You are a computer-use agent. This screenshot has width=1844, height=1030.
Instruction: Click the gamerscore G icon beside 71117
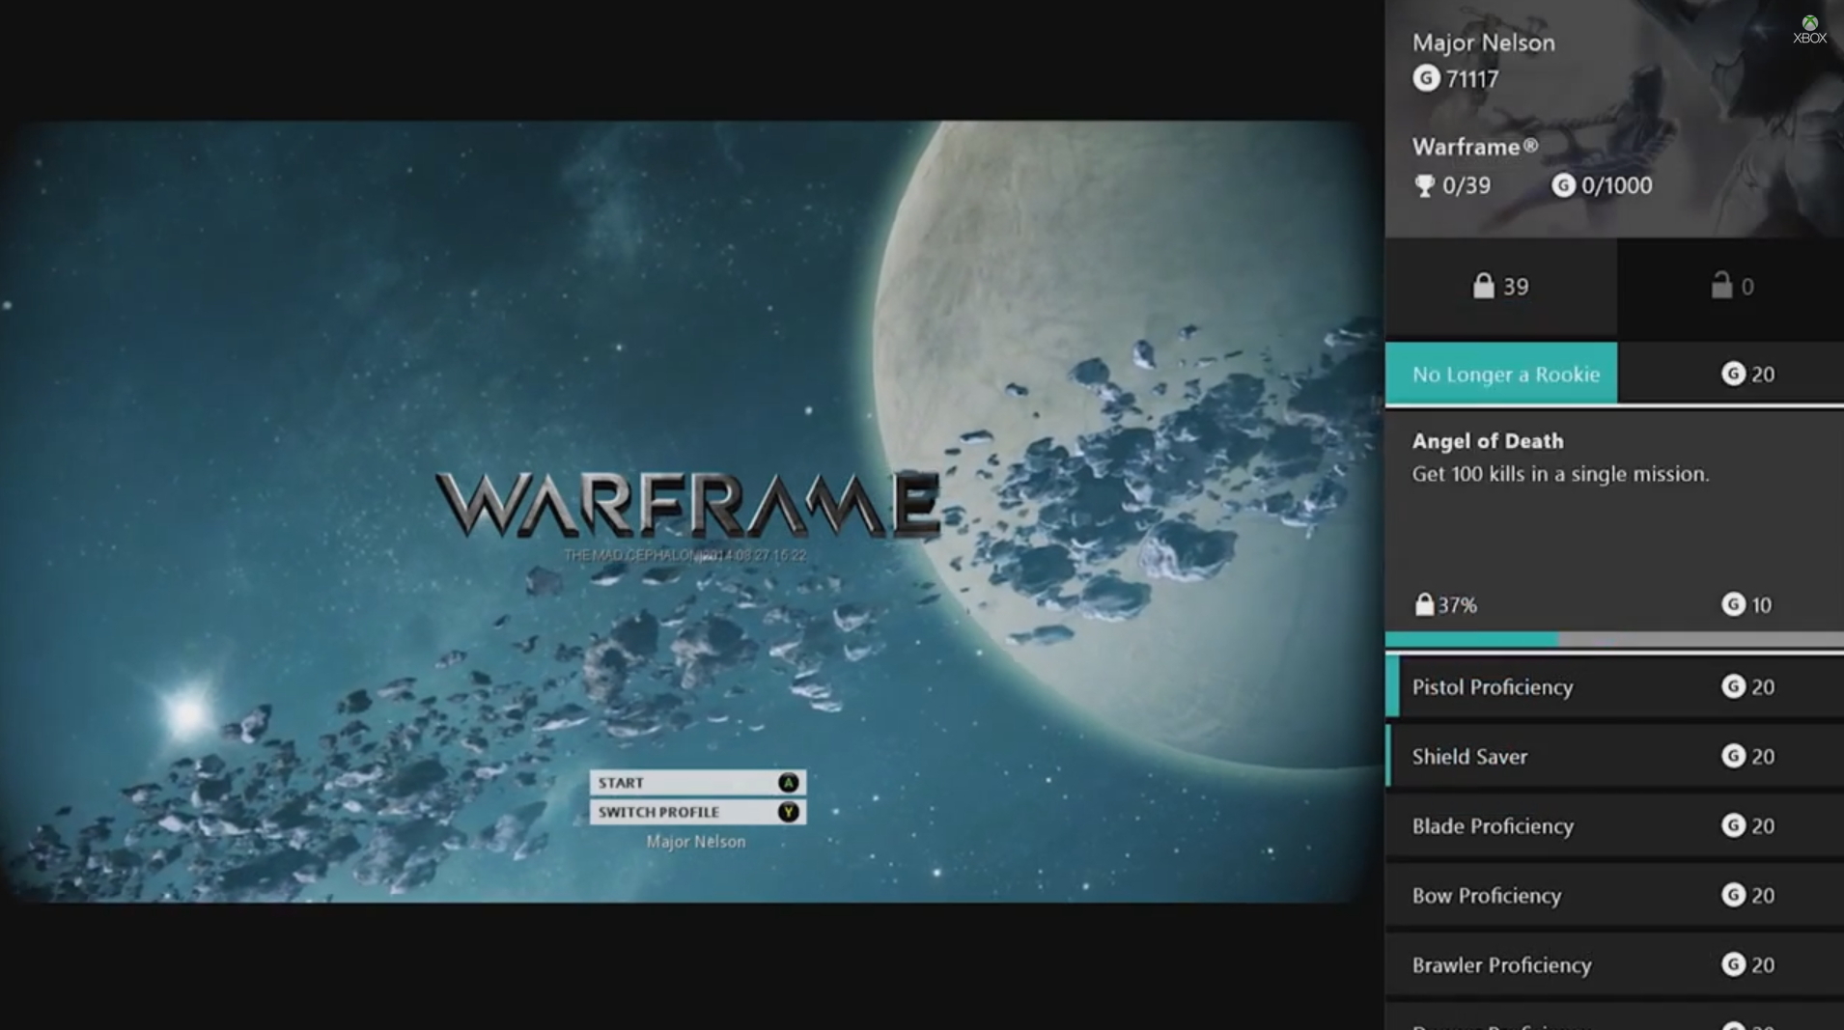1426,78
